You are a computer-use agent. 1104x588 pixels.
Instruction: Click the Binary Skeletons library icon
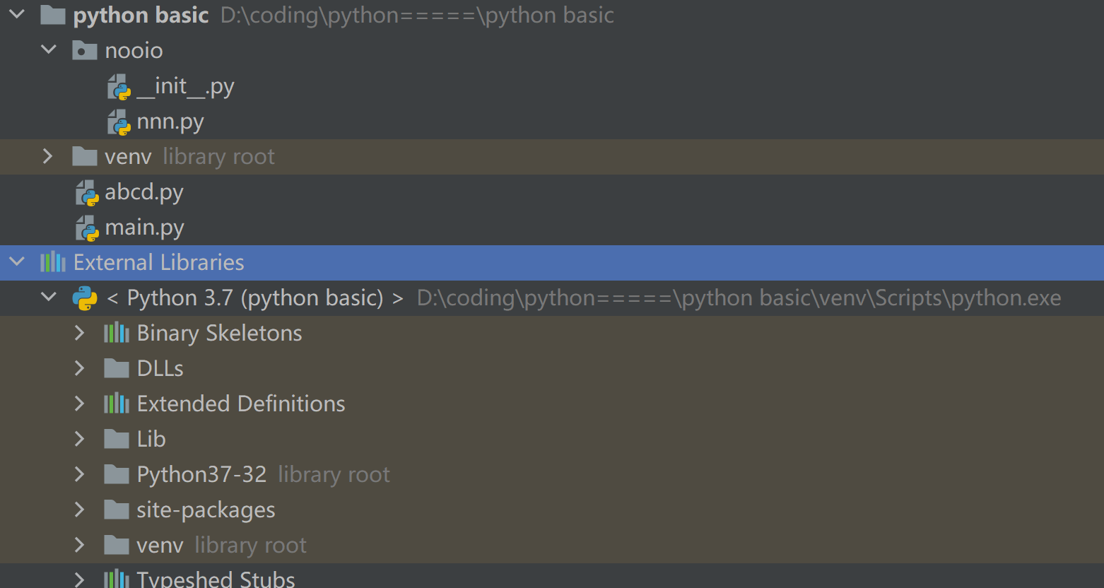(x=117, y=333)
